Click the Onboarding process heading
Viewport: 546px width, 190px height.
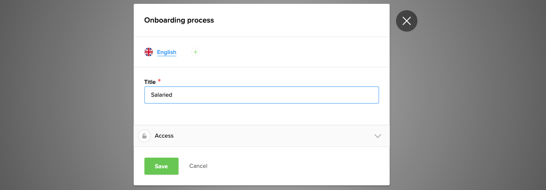click(x=179, y=20)
